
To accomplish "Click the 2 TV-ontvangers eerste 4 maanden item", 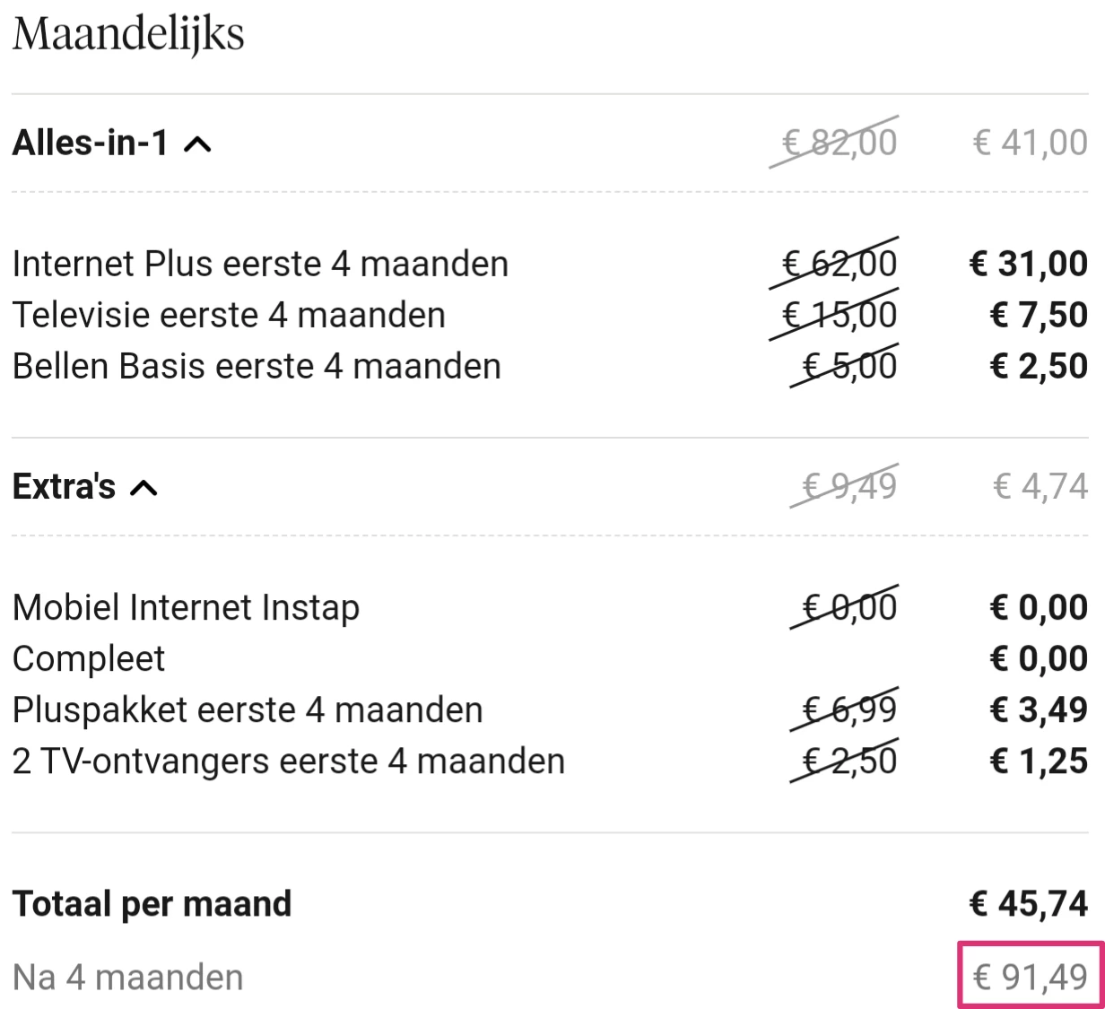I will pyautogui.click(x=288, y=761).
